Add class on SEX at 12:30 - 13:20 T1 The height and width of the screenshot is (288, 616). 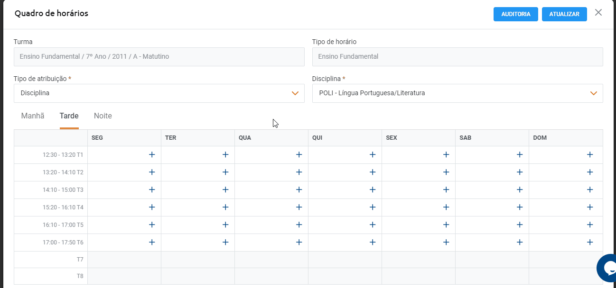[446, 154]
